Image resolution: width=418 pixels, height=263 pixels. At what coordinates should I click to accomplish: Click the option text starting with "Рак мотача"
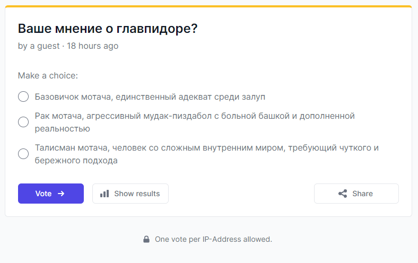[x=195, y=122]
